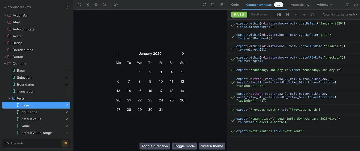Enter full screen mode
This screenshot has height=151, width=360.
[204, 5]
